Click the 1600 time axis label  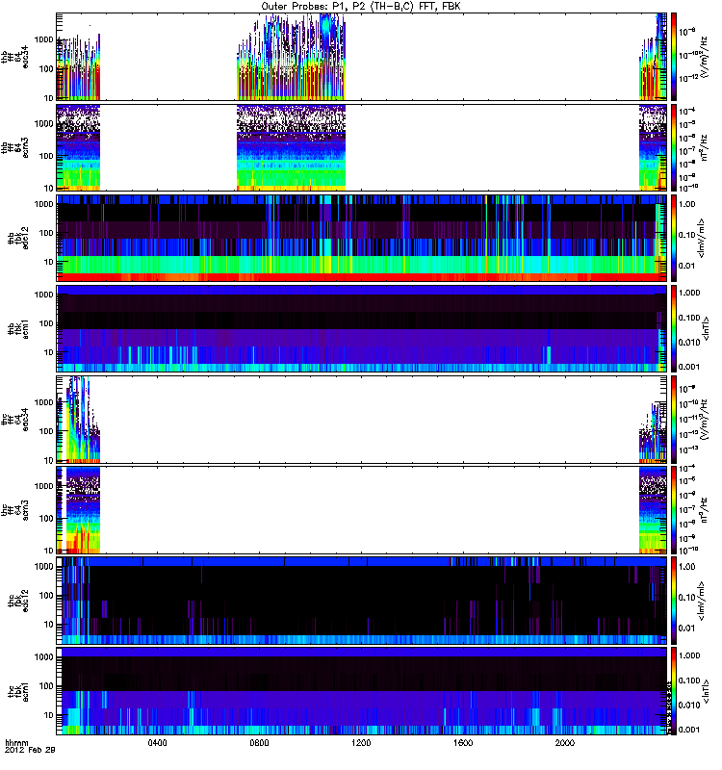click(x=463, y=743)
